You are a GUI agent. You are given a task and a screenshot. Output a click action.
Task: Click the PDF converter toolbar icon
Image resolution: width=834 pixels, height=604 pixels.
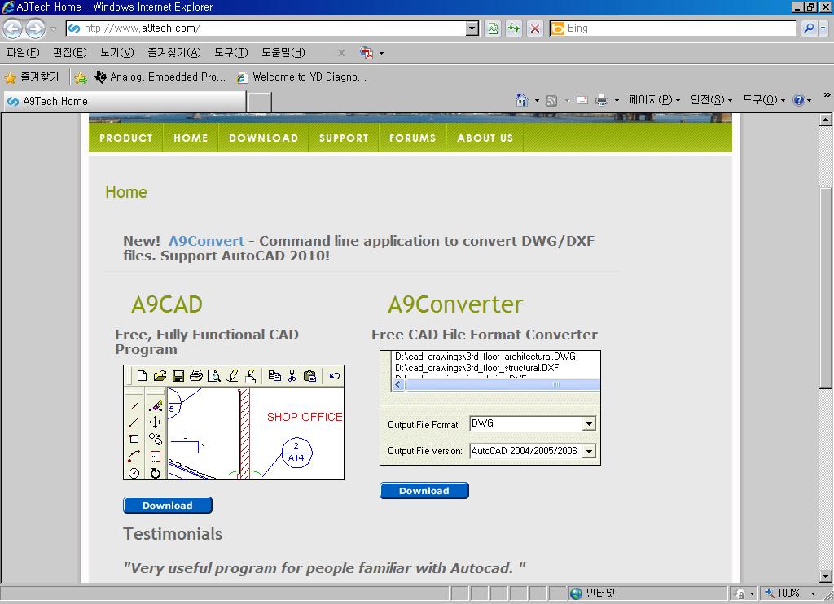pyautogui.click(x=367, y=53)
